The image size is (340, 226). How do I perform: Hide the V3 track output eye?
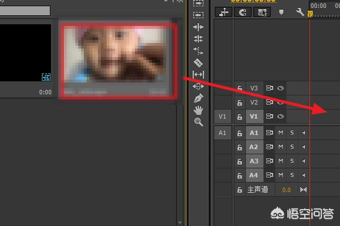[280, 88]
